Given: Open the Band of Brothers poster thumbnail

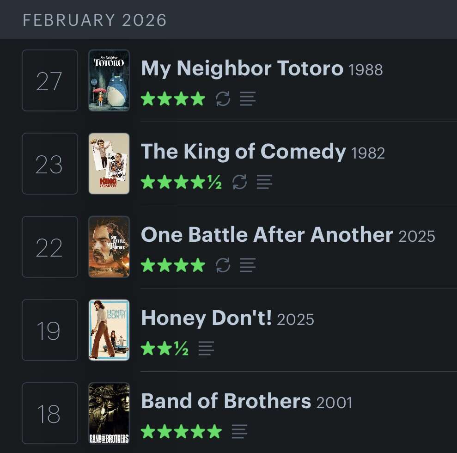Looking at the screenshot, I should 109,413.
